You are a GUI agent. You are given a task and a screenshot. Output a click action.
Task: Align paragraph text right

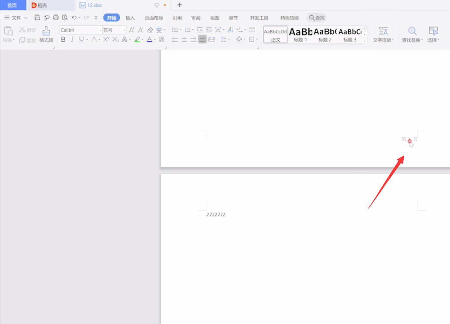coord(193,39)
